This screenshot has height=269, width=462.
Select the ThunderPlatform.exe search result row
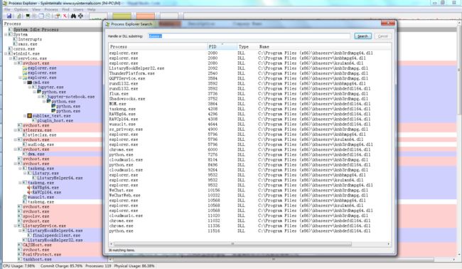250,73
